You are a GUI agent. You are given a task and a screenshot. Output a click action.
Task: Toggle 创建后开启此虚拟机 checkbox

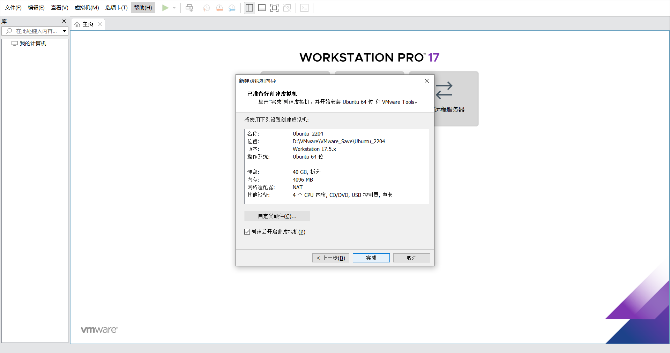click(247, 232)
